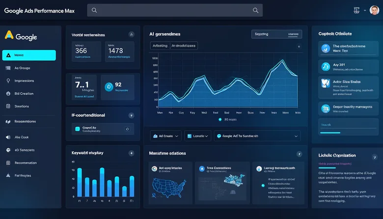Click round icon on first stats panel header
Image resolution: width=383 pixels, height=219 pixels.
[132, 34]
